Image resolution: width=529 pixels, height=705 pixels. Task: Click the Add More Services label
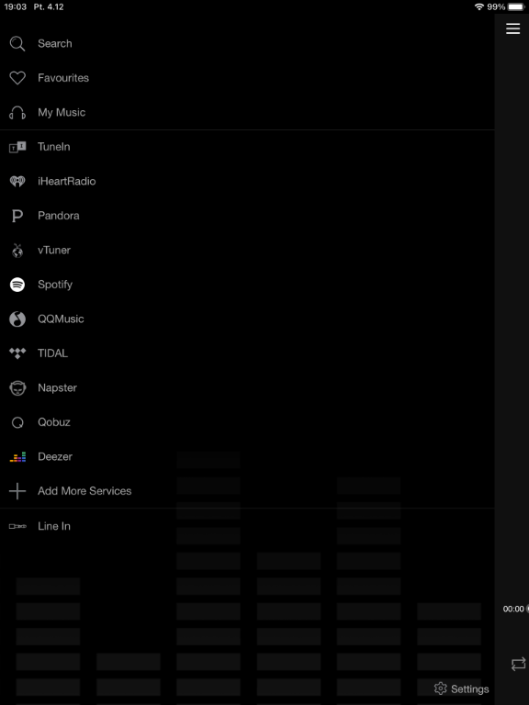(84, 491)
